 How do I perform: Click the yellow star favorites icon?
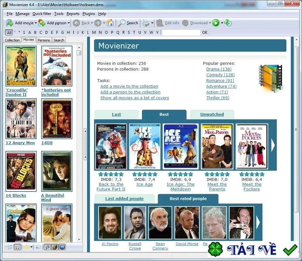pos(26,247)
